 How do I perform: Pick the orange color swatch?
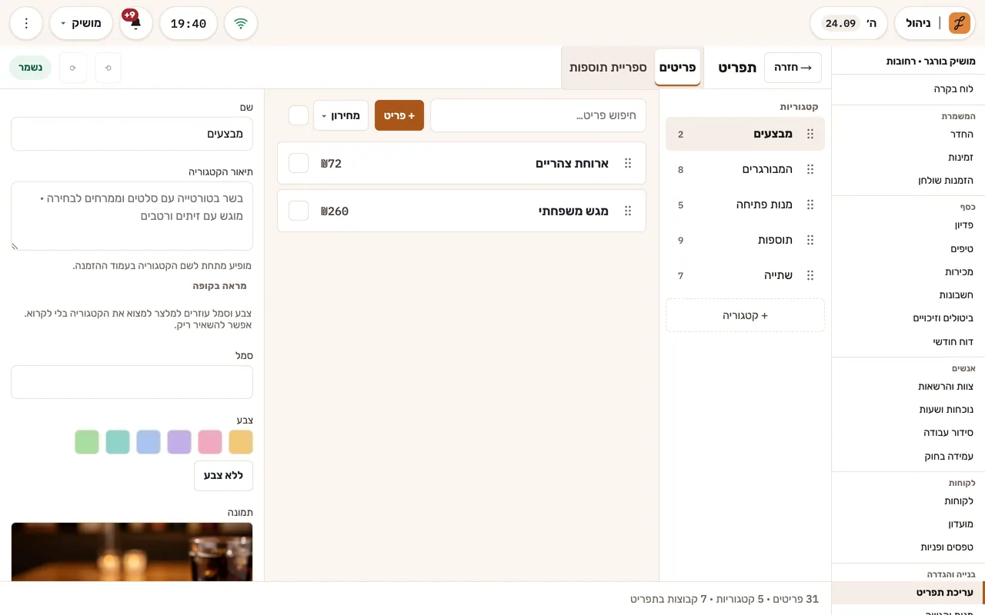241,442
